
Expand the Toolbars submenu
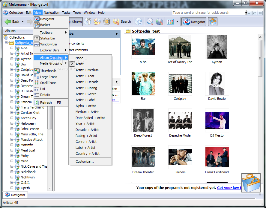pos(51,33)
